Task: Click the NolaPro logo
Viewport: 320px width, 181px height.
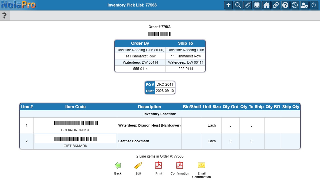Action: pos(18,5)
